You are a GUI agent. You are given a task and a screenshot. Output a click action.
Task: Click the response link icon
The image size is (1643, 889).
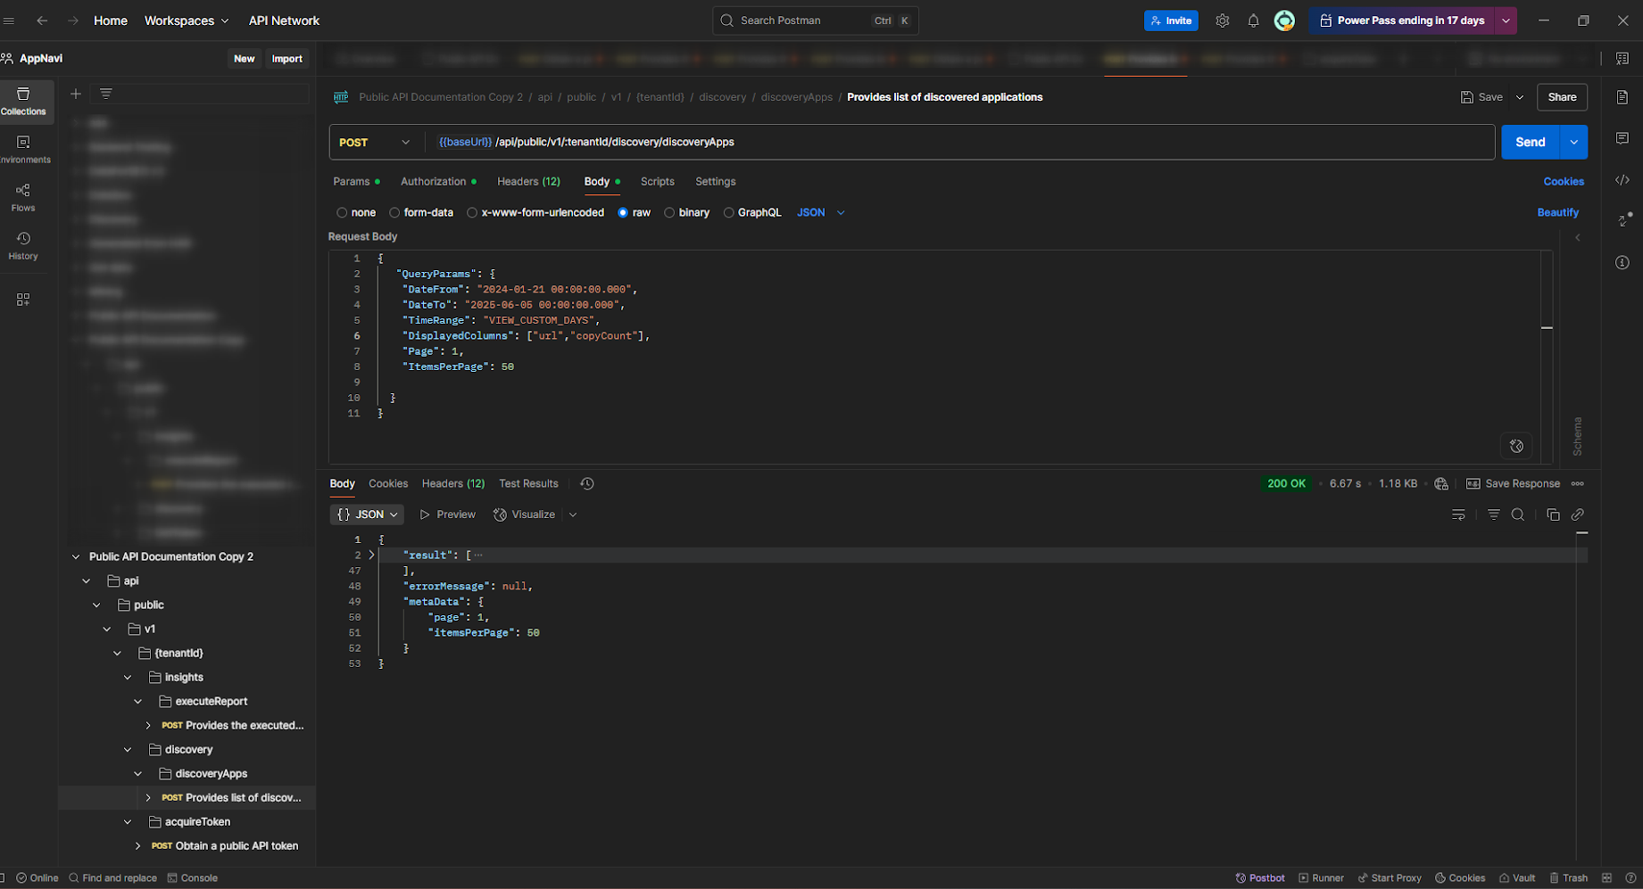[x=1578, y=514]
